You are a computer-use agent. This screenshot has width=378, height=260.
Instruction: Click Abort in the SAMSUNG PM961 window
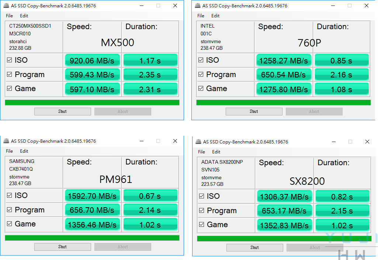[123, 247]
